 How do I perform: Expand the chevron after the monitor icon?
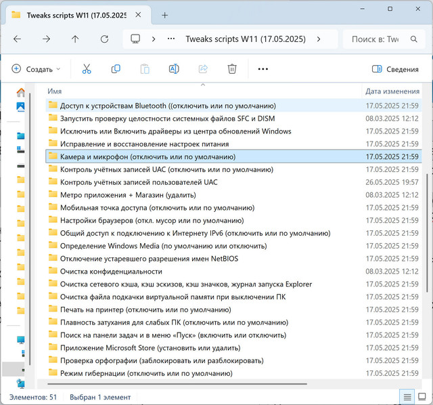[x=154, y=39]
